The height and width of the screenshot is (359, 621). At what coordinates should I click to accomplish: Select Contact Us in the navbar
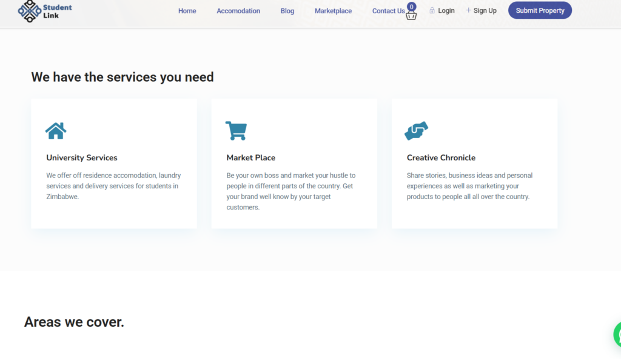(x=388, y=11)
